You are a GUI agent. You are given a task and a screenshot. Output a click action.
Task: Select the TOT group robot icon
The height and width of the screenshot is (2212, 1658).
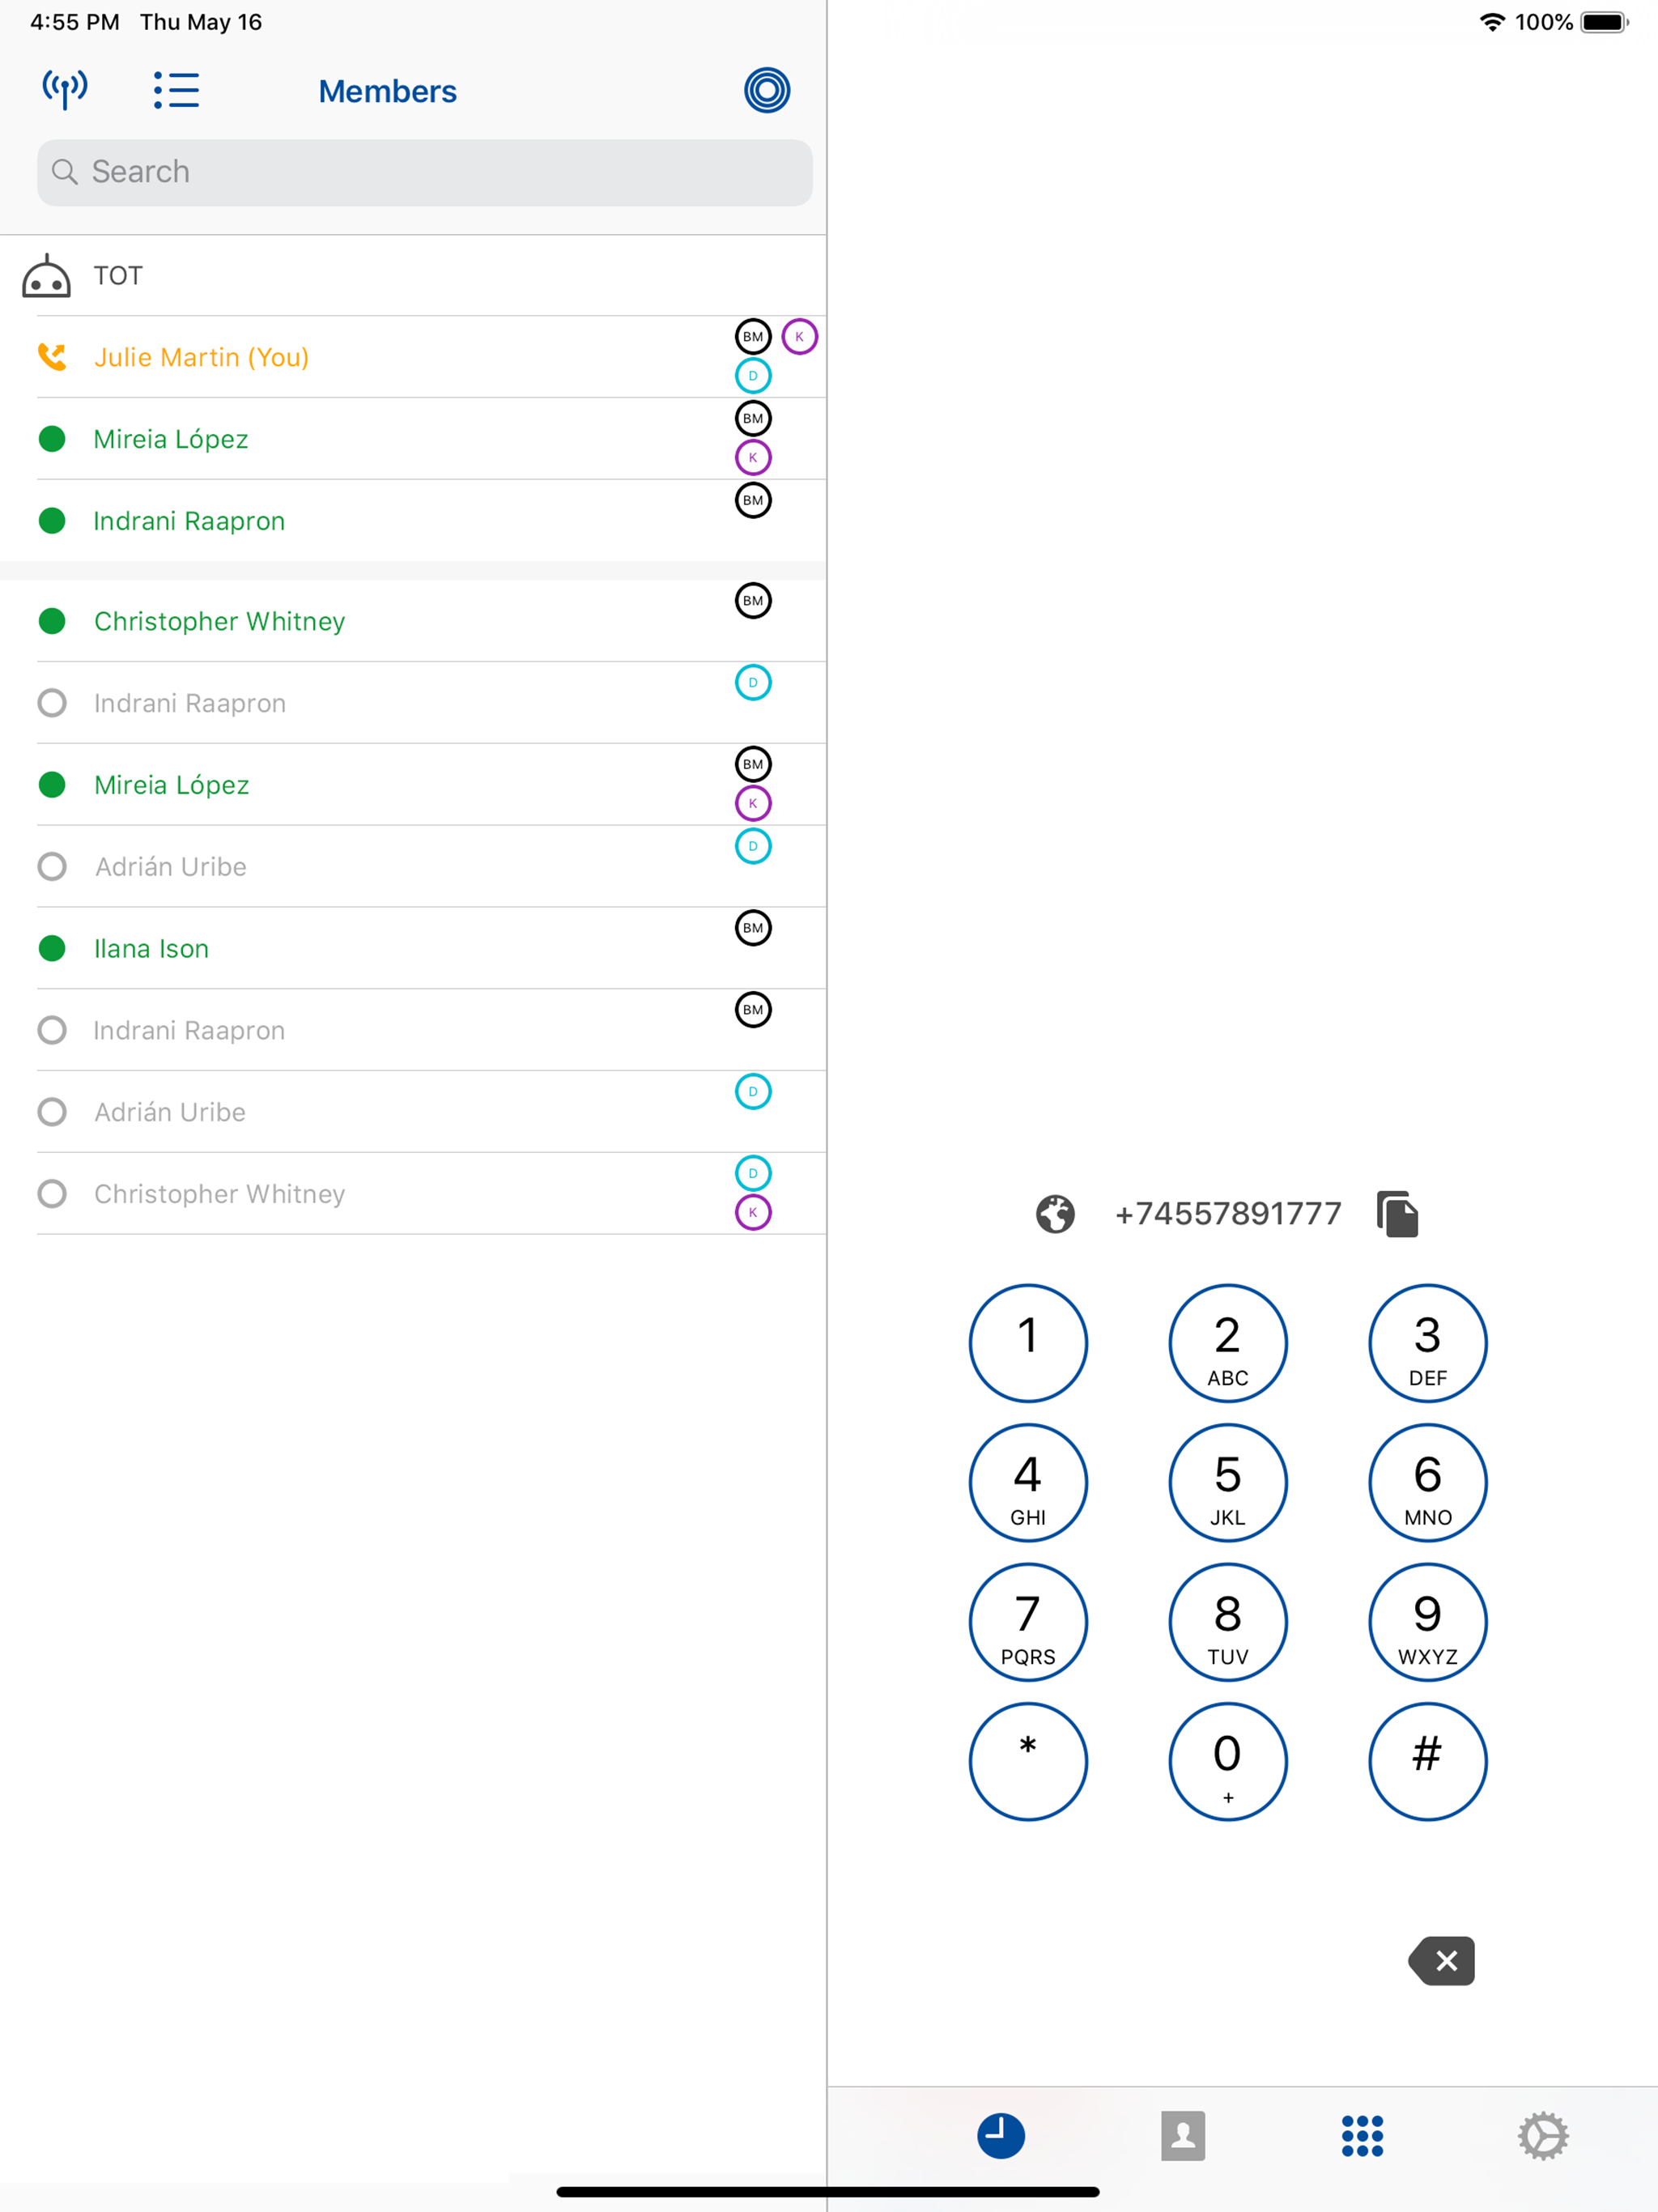coord(46,276)
